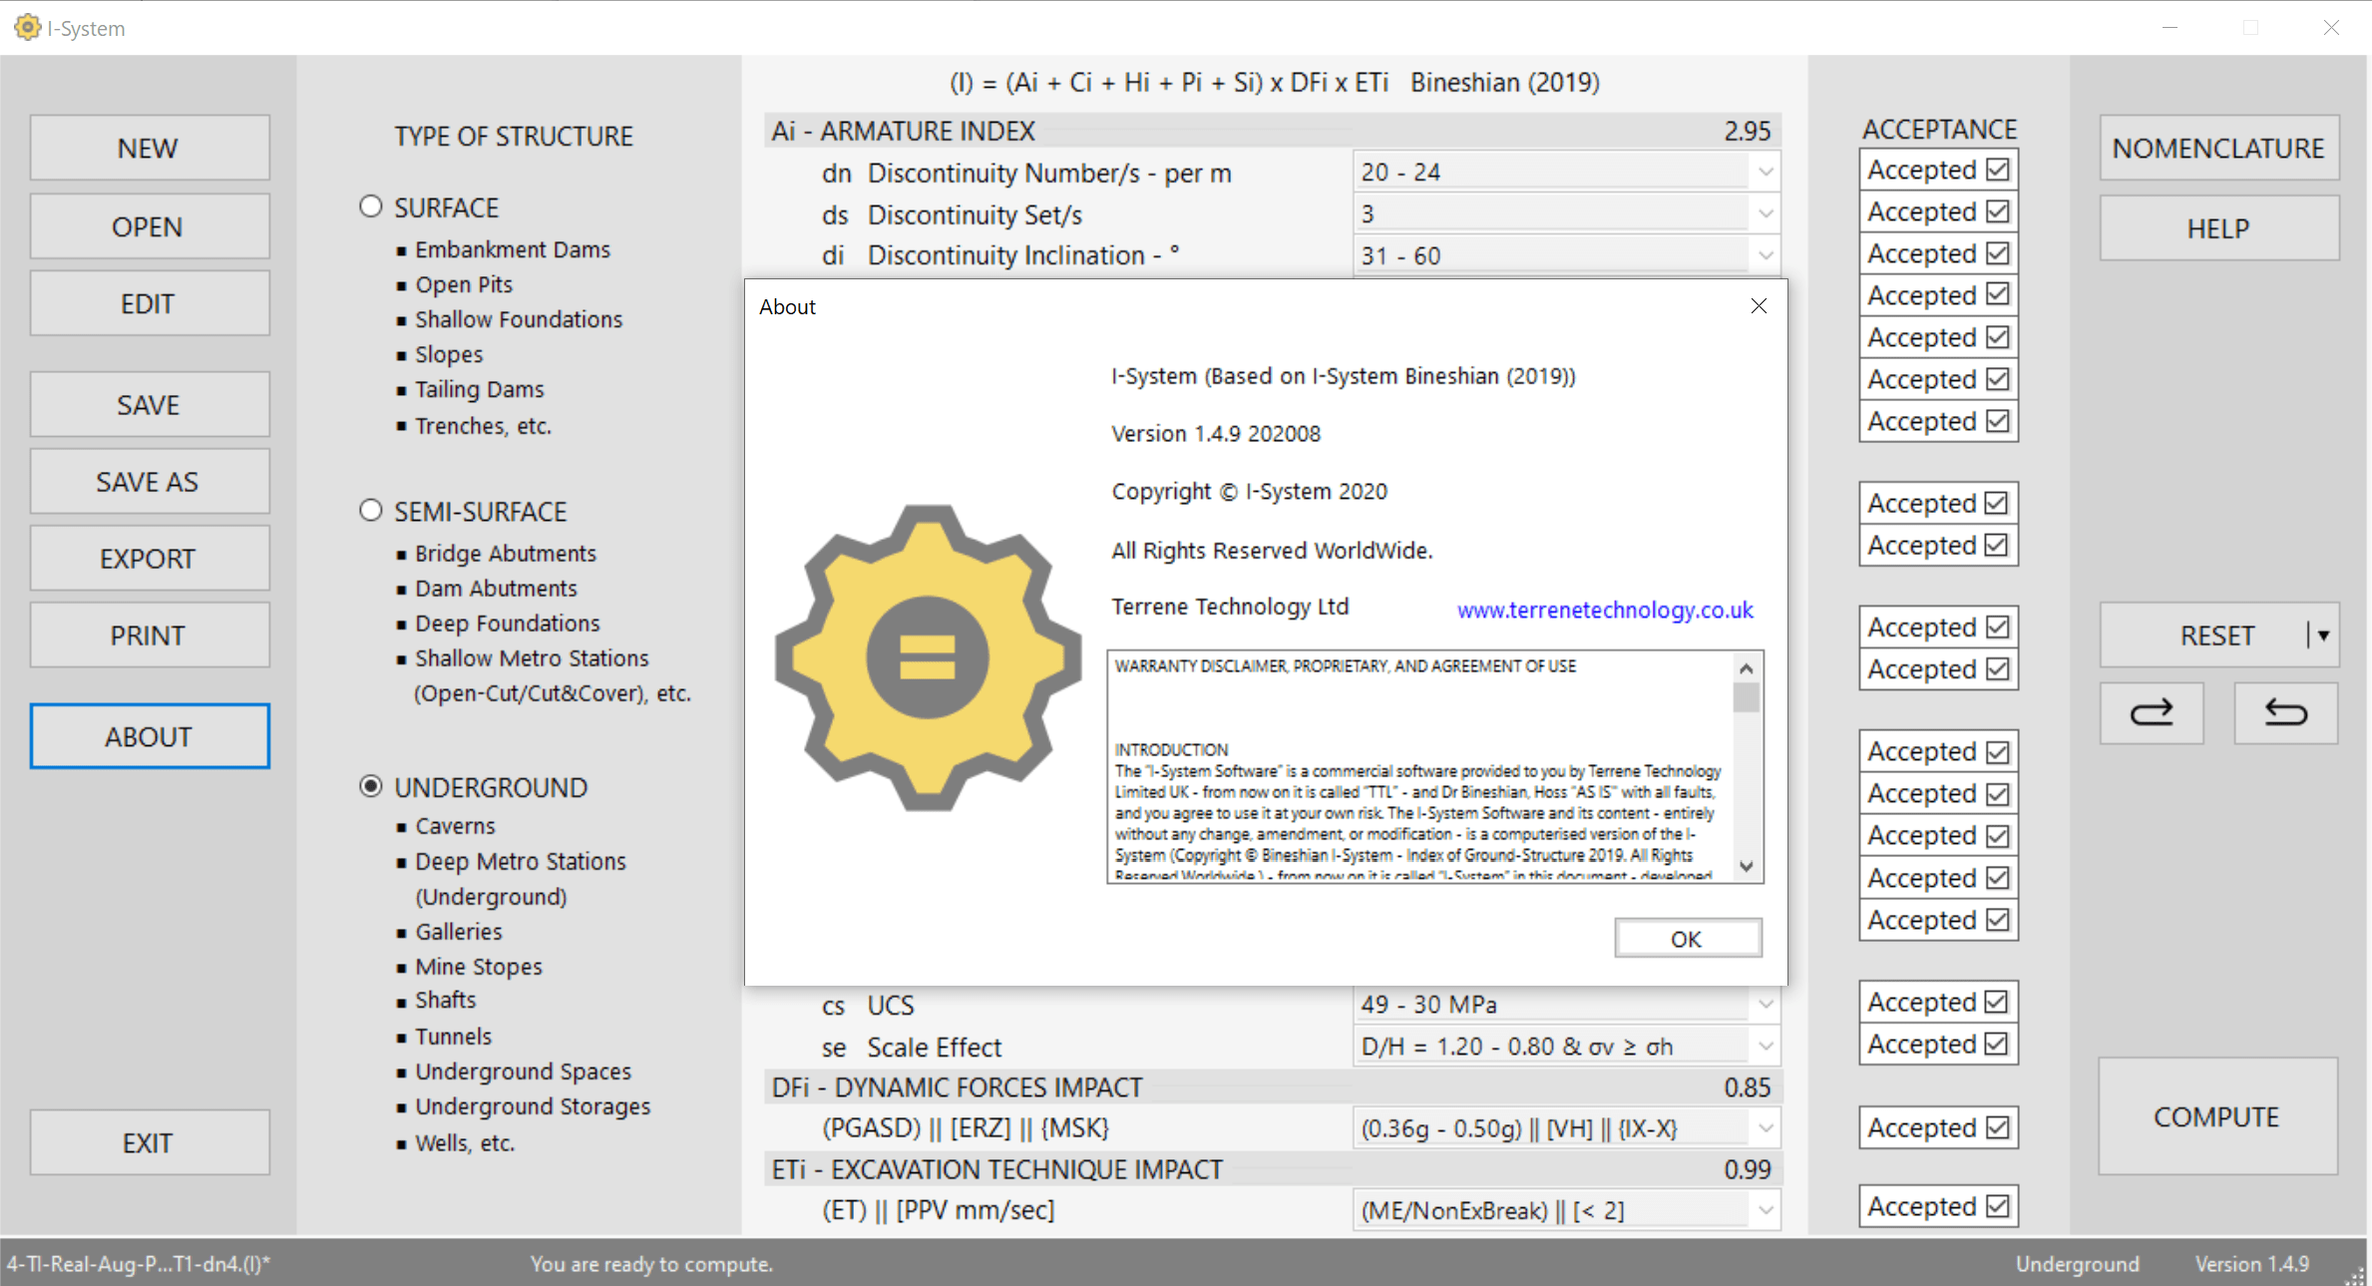Close the About dialog with X

[x=1759, y=306]
